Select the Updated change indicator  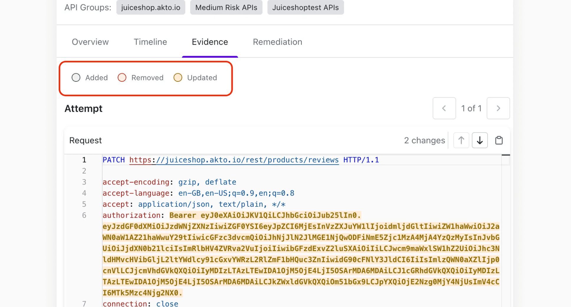[178, 77]
